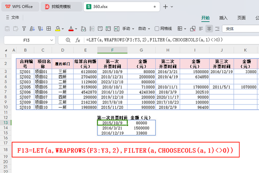259x173 pixels.
Task: Switch to the 插入 ribbon tab
Action: coord(223,18)
